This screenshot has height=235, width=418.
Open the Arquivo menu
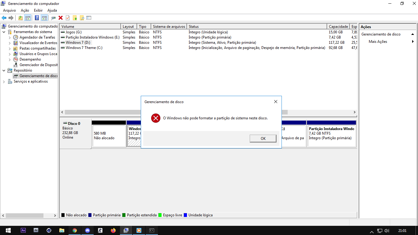pyautogui.click(x=9, y=10)
